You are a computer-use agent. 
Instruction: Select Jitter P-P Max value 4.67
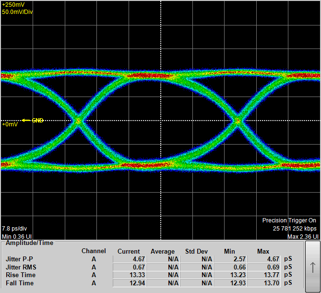[264, 259]
